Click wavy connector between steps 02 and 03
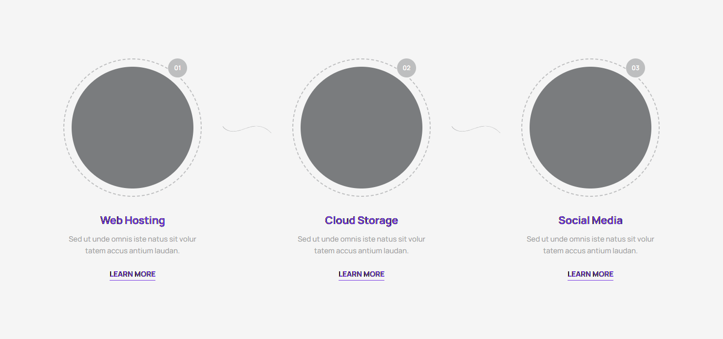 pyautogui.click(x=476, y=129)
